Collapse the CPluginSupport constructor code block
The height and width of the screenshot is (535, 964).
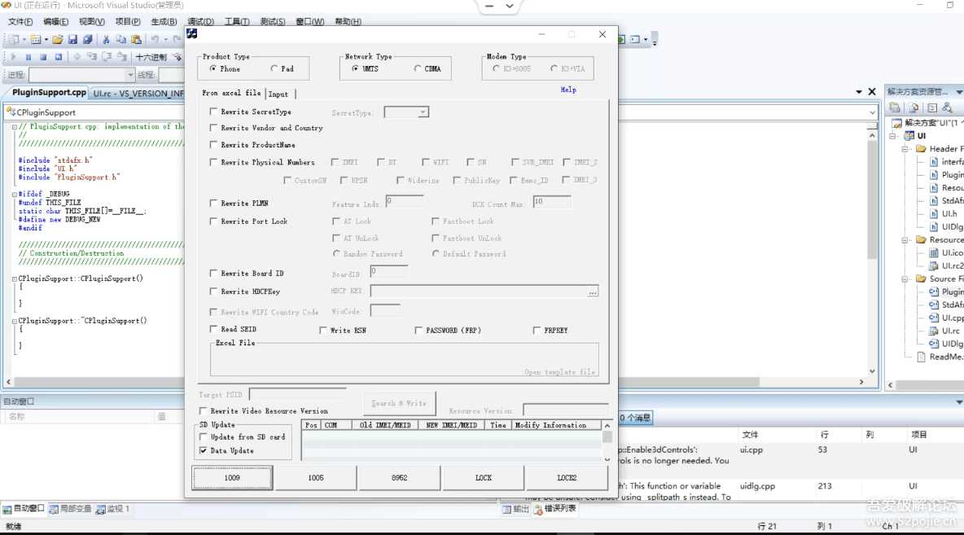click(x=15, y=279)
